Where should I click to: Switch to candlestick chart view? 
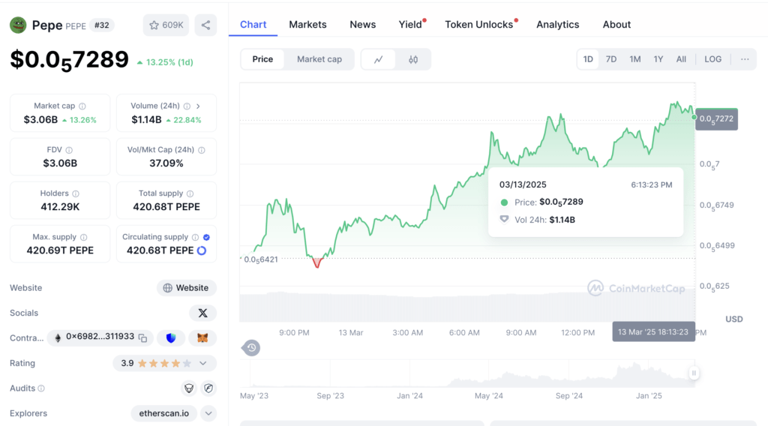pos(413,60)
